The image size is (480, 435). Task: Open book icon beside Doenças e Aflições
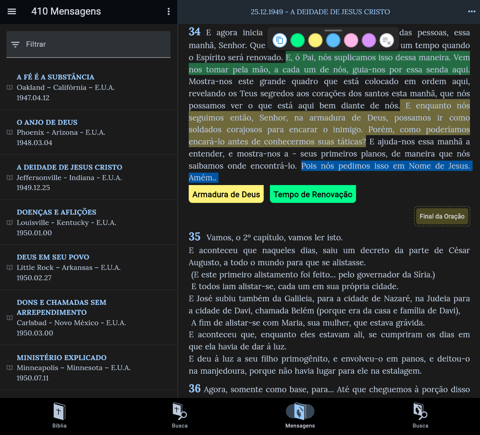tap(10, 222)
